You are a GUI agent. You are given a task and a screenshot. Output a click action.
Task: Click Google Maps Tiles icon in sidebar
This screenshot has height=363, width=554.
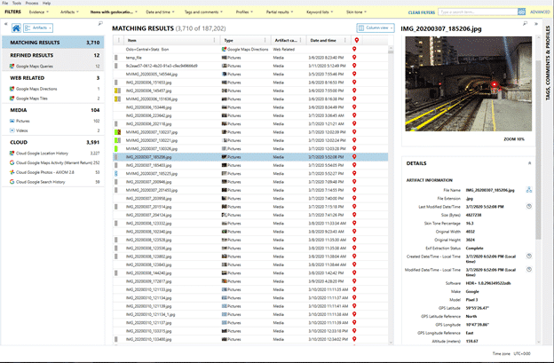(12, 99)
